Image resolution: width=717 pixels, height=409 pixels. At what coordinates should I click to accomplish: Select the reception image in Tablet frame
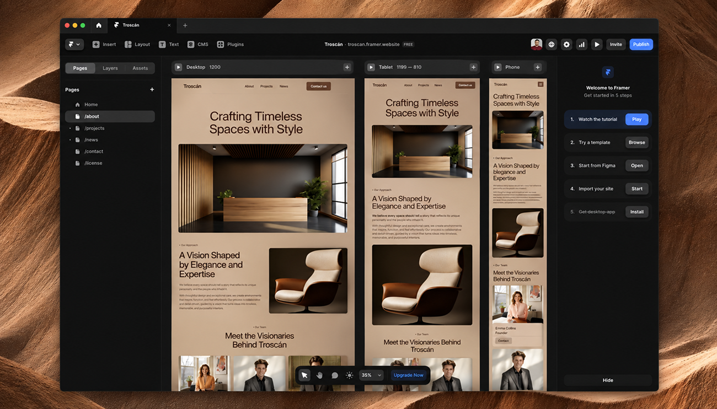click(422, 151)
